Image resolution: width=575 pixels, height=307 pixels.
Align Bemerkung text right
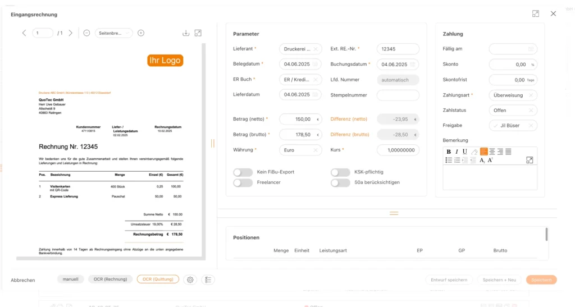coord(500,152)
